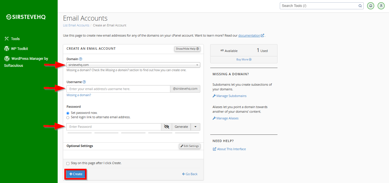This screenshot has height=183, width=389.
Task: Check Stay on this page after Create
Action: [x=68, y=164]
